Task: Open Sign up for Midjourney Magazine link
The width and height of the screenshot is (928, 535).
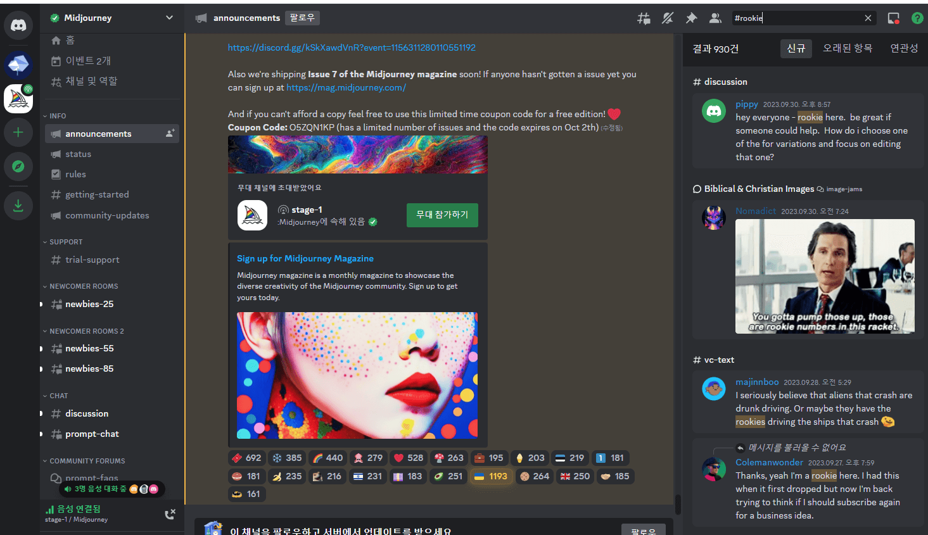Action: pyautogui.click(x=305, y=258)
